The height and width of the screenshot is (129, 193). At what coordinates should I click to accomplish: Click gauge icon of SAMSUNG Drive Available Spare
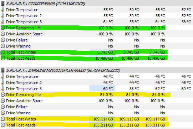3,101
